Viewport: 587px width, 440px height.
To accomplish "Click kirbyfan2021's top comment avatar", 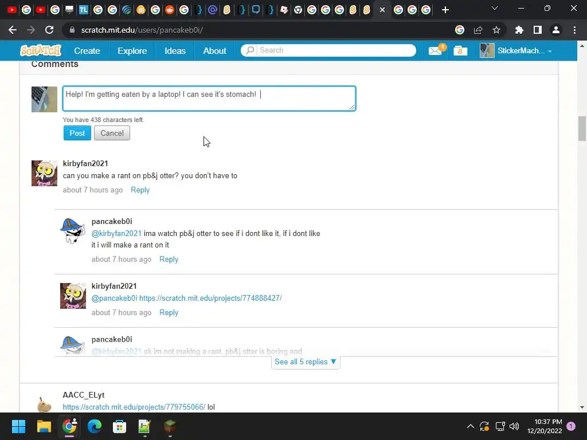I will [44, 173].
